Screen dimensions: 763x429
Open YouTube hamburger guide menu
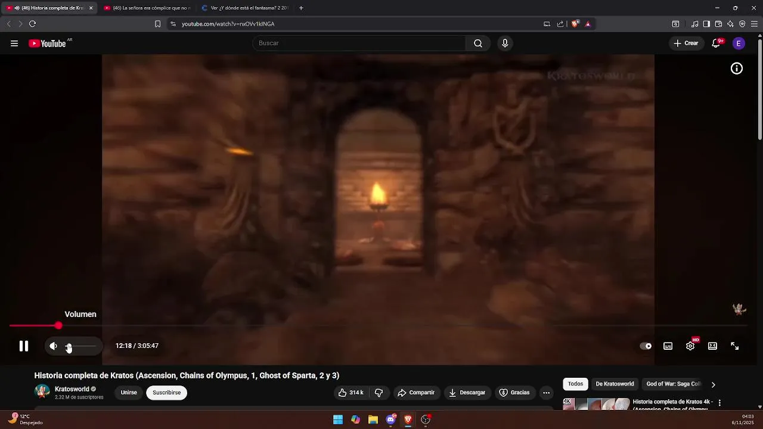coord(14,43)
